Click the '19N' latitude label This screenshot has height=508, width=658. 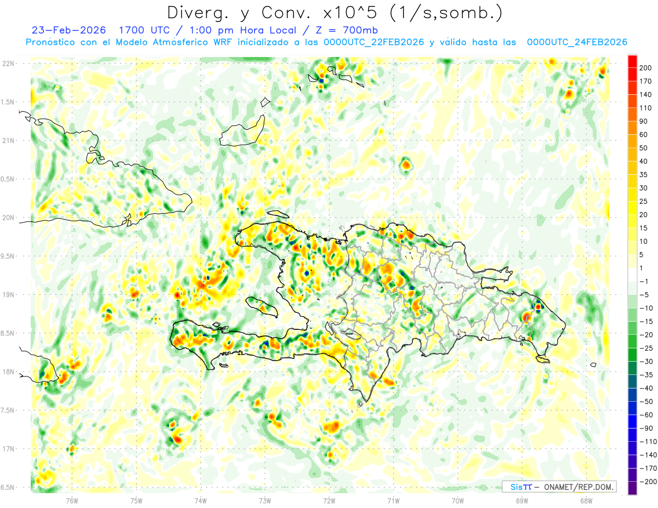pyautogui.click(x=8, y=294)
